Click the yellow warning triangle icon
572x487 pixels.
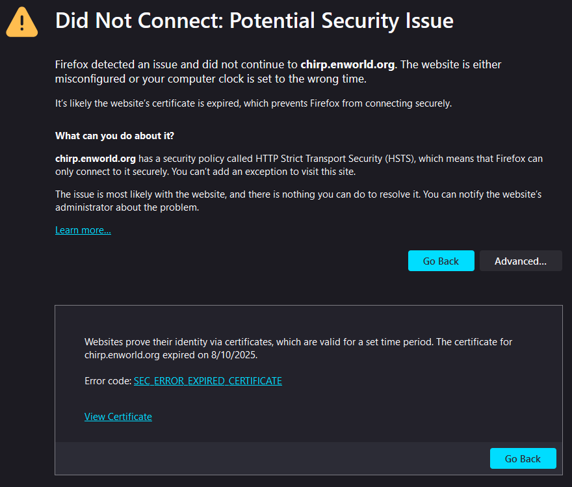[x=22, y=22]
